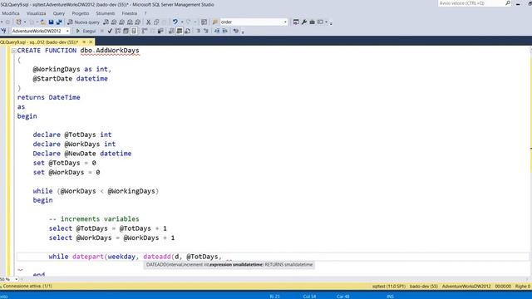Click the Parse checkmark icon
Image resolution: width=532 pixels, height=299 pixels.
(x=110, y=31)
